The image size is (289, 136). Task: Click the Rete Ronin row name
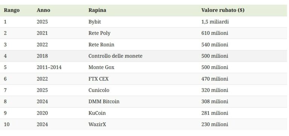click(101, 45)
